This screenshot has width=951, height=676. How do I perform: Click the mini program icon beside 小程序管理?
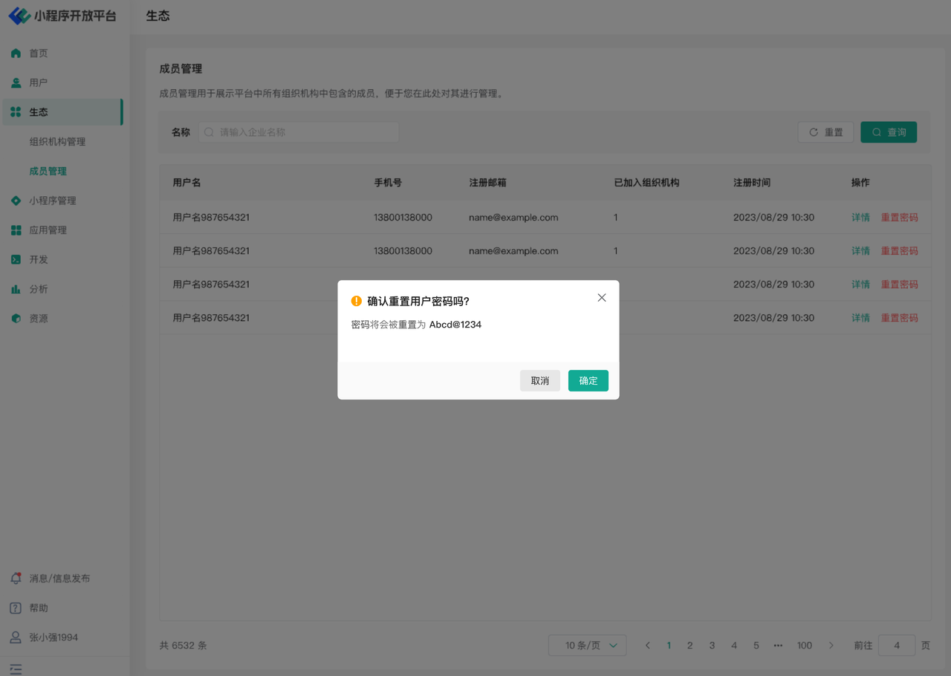point(16,201)
